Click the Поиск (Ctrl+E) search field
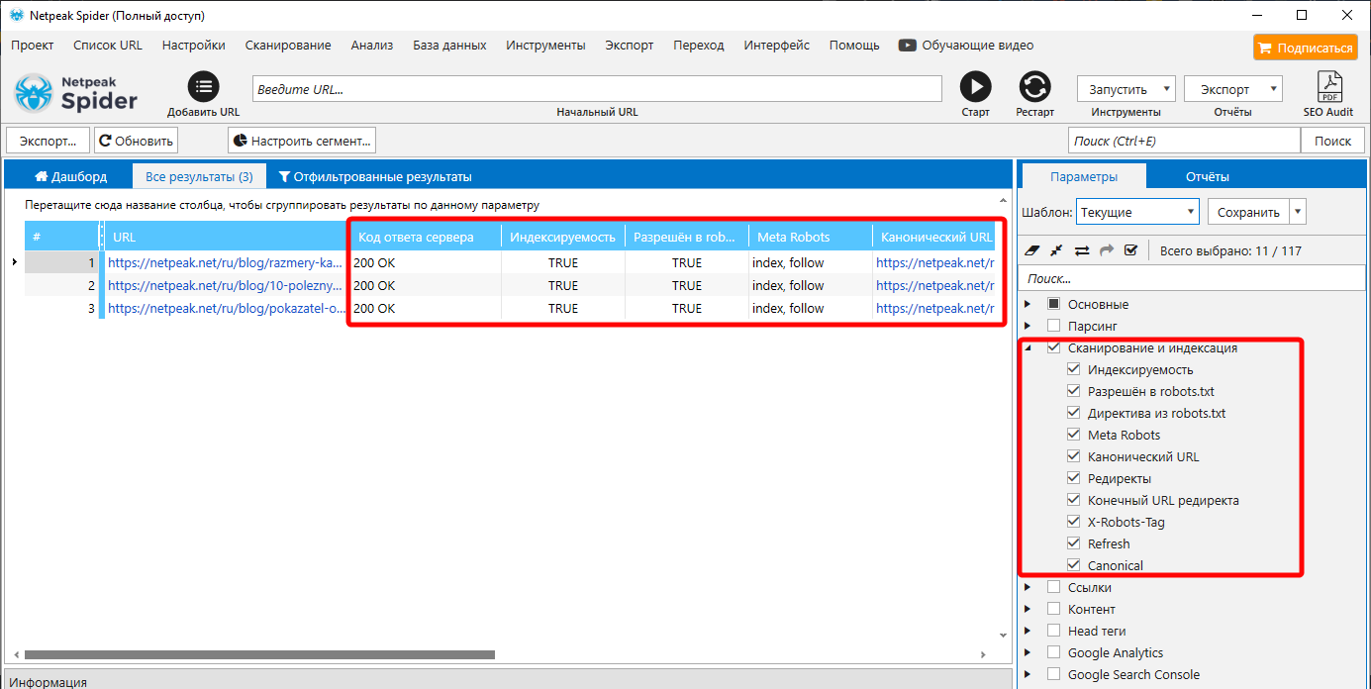The width and height of the screenshot is (1371, 689). 1183,141
